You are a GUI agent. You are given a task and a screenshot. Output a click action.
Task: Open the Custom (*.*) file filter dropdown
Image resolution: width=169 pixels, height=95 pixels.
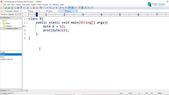coord(21,90)
